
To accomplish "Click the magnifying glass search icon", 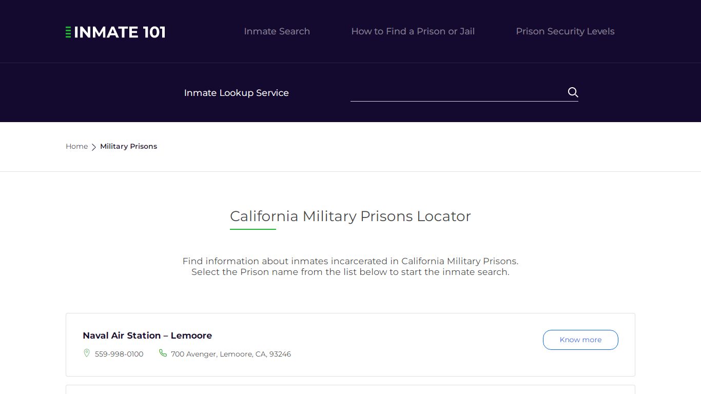I will coord(573,92).
